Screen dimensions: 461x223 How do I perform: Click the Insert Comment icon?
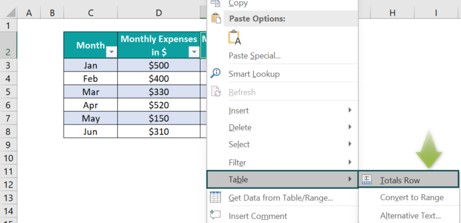pos(215,215)
